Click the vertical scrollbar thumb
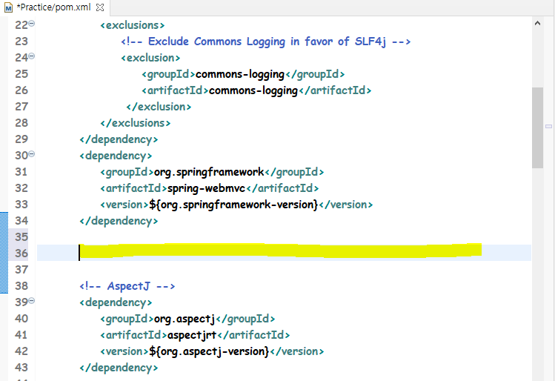The height and width of the screenshot is (381, 555). 537,127
